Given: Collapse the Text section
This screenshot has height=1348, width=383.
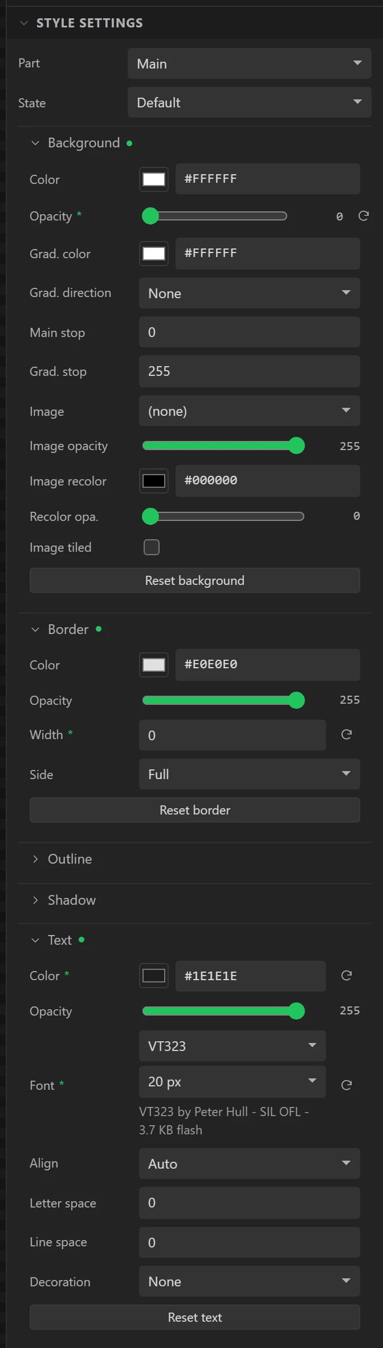Looking at the screenshot, I should (35, 940).
